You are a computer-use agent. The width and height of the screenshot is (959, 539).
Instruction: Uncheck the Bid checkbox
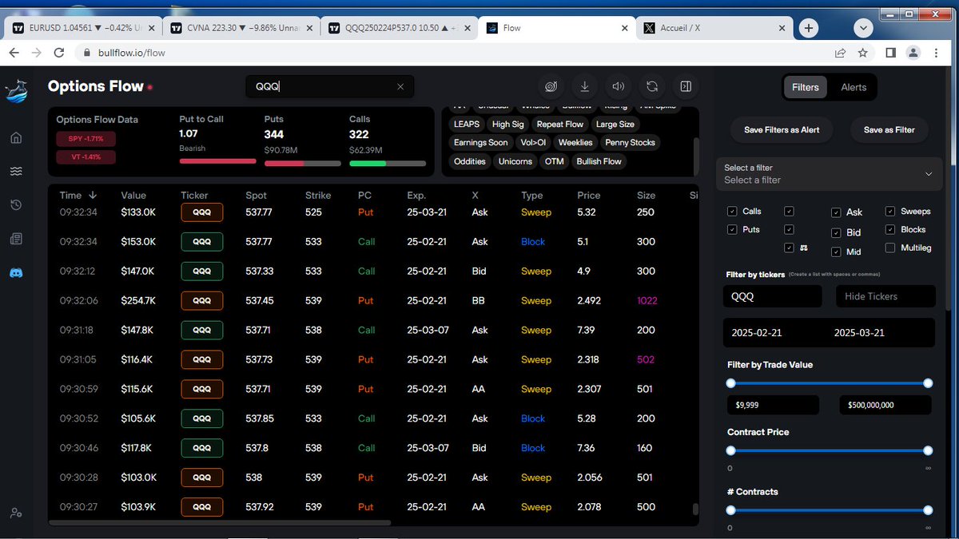coord(836,233)
